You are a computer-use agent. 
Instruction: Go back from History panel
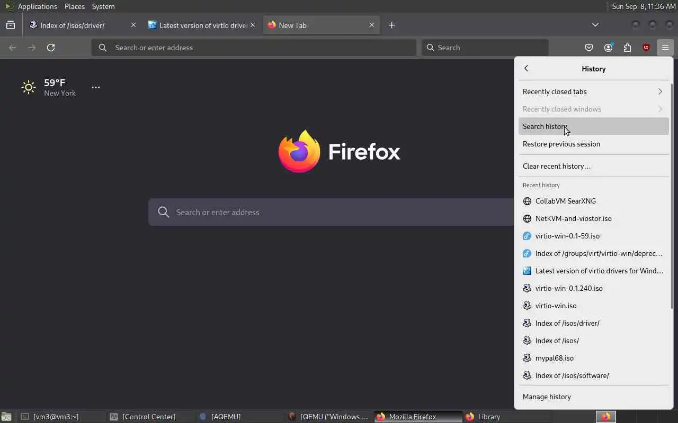point(526,68)
